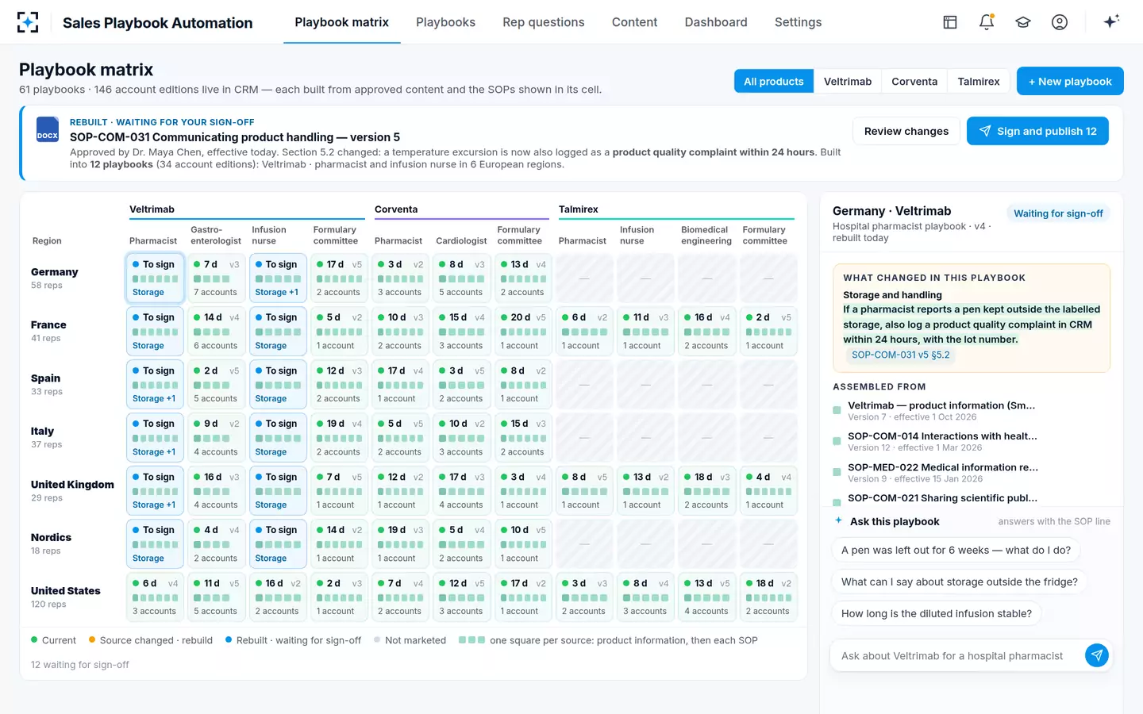
Task: Send the question with the paper-plane icon
Action: coord(1097,655)
